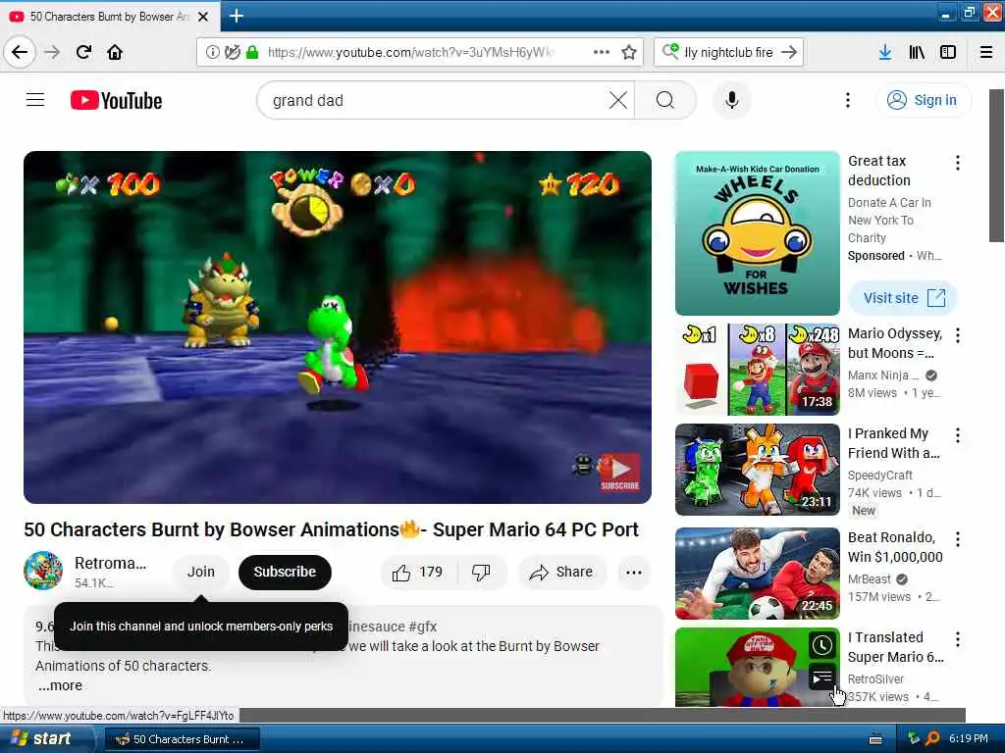The width and height of the screenshot is (1005, 753).
Task: Reload the current page
Action: coord(83,52)
